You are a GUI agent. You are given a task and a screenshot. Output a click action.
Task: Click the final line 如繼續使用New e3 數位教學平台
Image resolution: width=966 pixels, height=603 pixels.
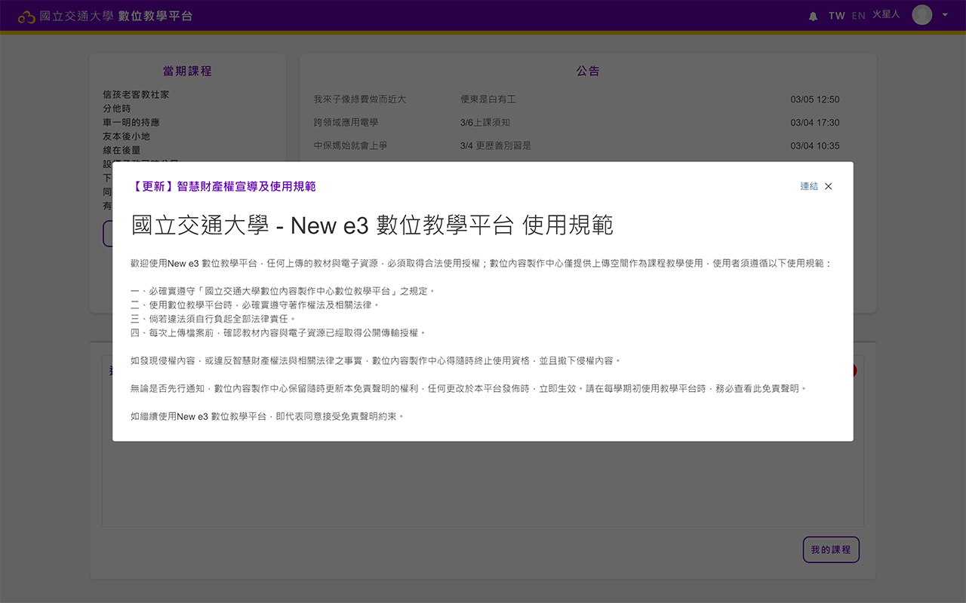[267, 416]
